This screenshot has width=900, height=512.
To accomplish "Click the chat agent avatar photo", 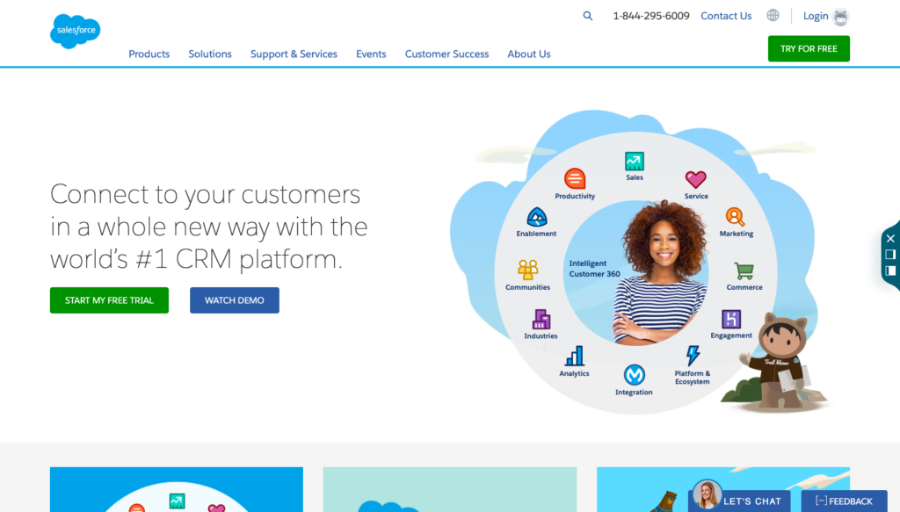I will tap(707, 494).
